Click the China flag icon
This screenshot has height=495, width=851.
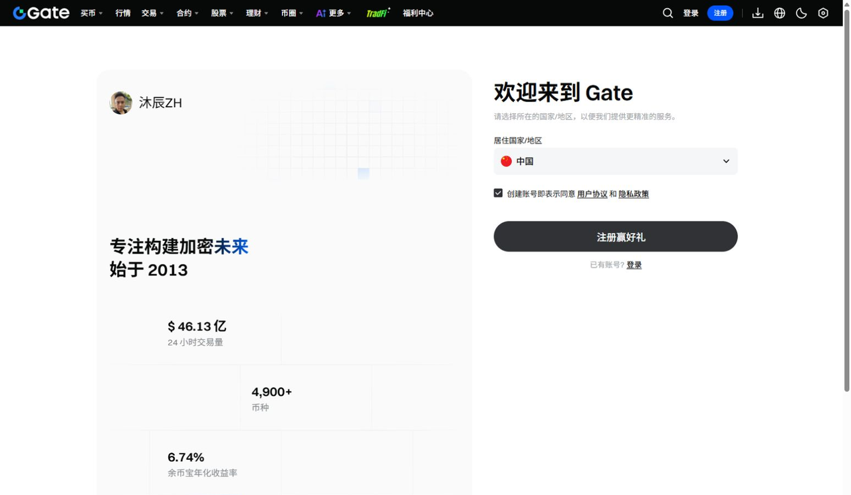pos(506,161)
